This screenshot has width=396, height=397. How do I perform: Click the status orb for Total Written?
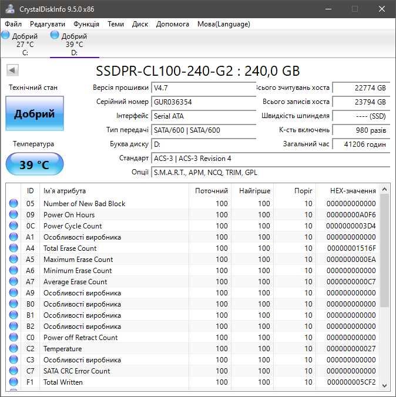coord(14,382)
